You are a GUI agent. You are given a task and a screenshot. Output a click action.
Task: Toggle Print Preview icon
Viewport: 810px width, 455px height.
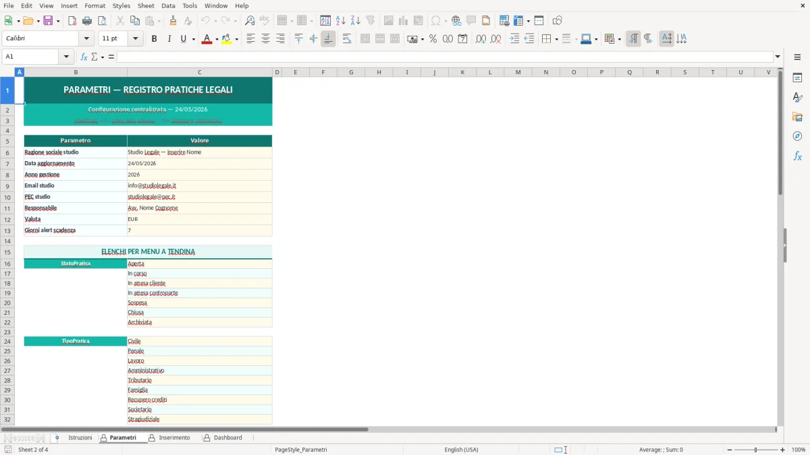click(x=102, y=21)
